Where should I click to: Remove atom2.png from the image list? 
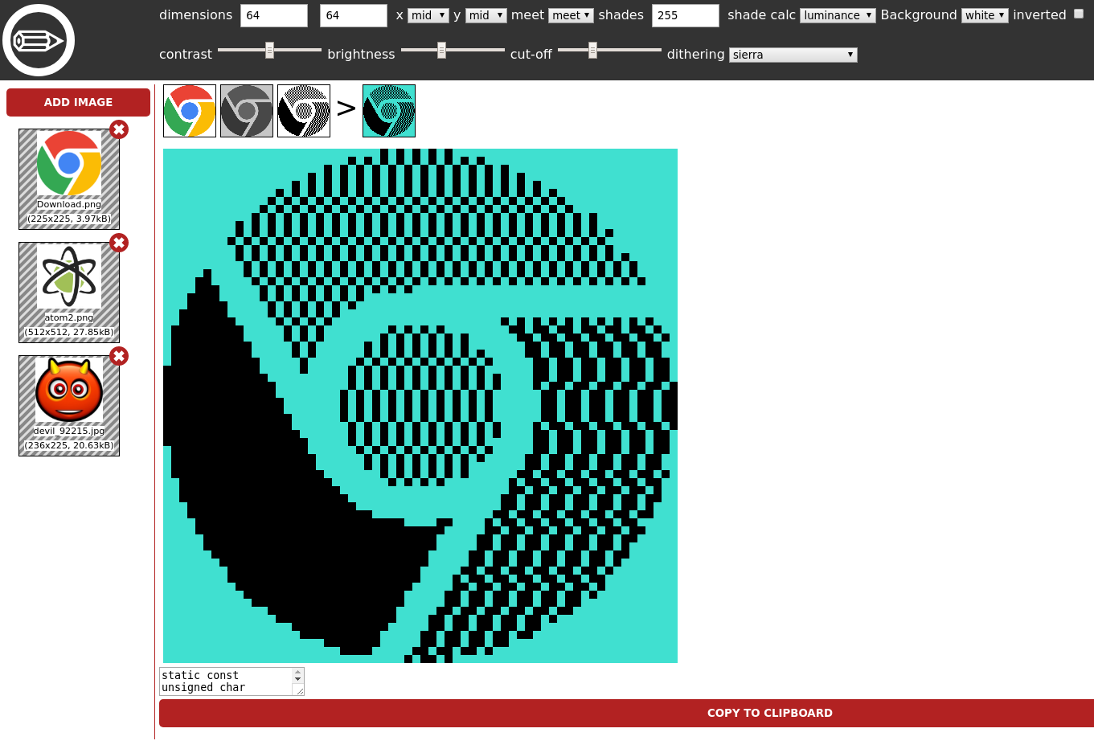119,243
